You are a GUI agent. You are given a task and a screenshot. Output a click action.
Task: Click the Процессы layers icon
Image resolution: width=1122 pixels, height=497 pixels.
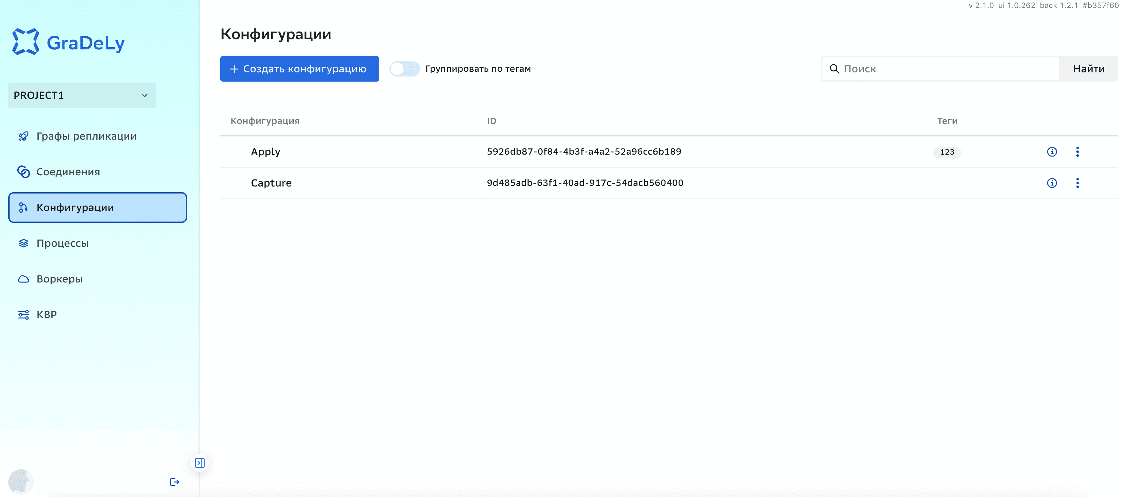pos(24,243)
